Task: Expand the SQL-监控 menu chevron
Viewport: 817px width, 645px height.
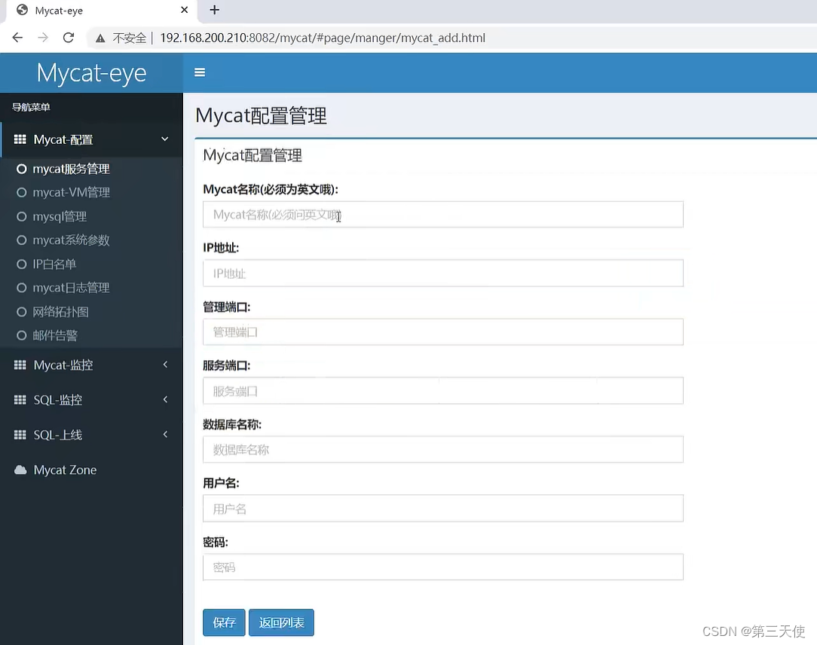Action: pos(165,399)
